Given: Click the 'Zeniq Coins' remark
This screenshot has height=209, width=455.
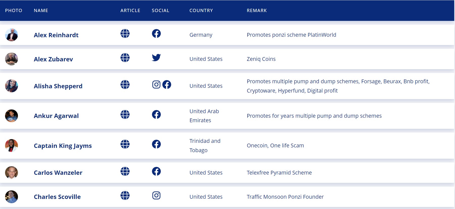Looking at the screenshot, I should coord(261,59).
